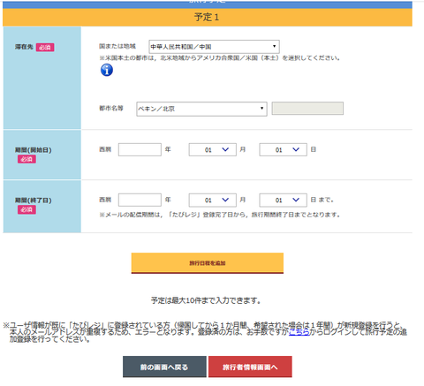Screen dimensions: 424x386
Task: Click the 予定１ orange header bar
Action: point(208,17)
